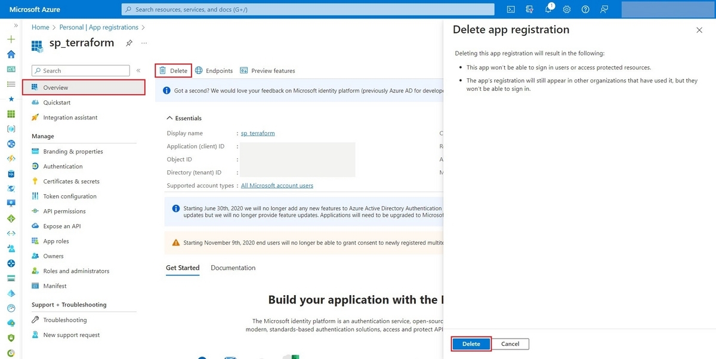Open more options via the ellipsis beside sp_terraform
Screen dimensions: 716x359
143,43
